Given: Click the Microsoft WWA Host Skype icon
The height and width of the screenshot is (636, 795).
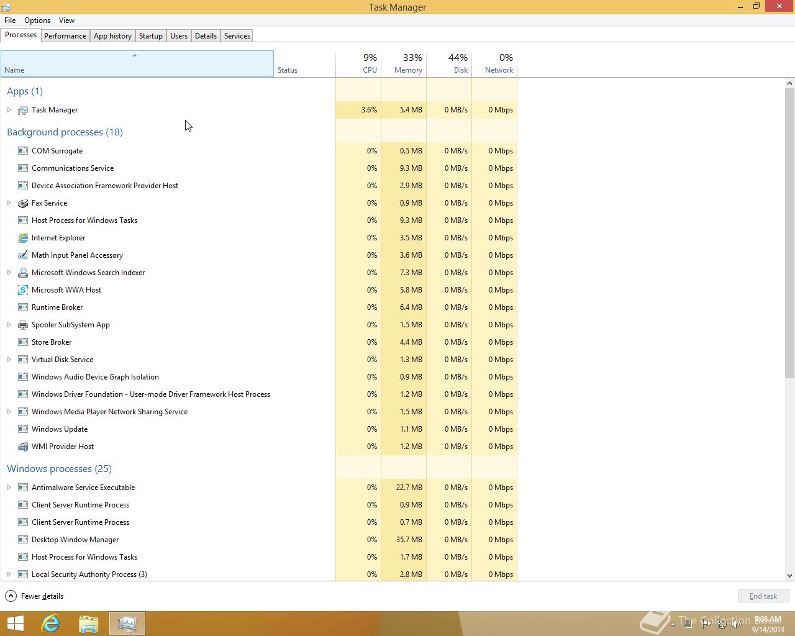Looking at the screenshot, I should (23, 290).
